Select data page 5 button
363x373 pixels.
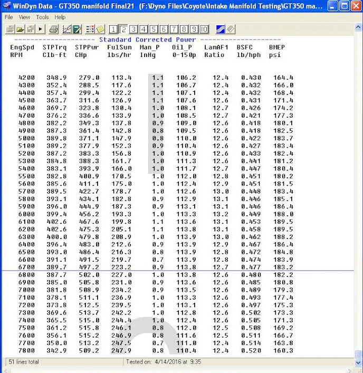click(x=154, y=29)
